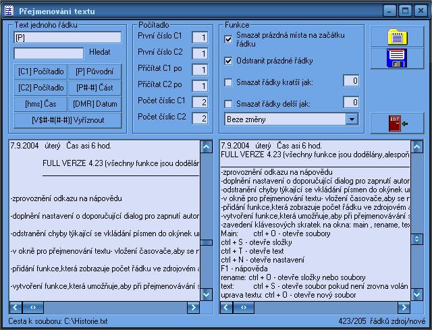Edit the shorter-than line length field
The width and height of the screenshot is (432, 330).
click(x=351, y=81)
